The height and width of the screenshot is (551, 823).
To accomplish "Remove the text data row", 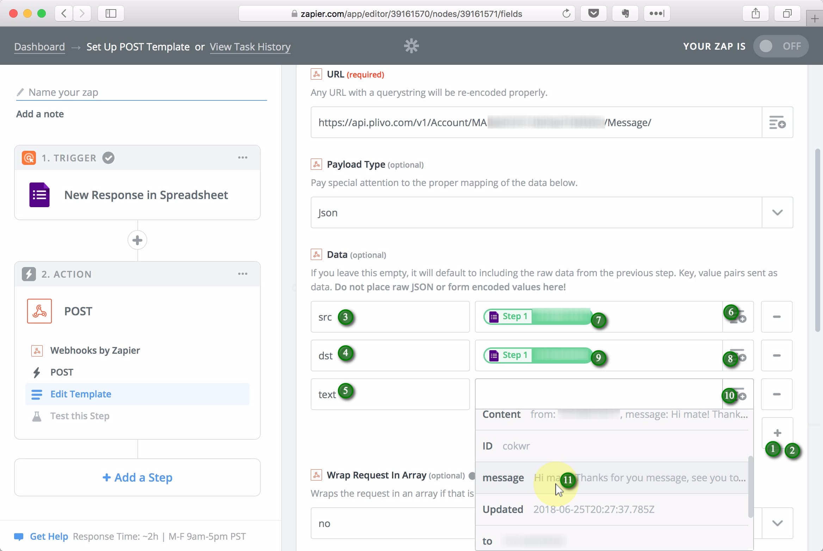I will coord(777,394).
